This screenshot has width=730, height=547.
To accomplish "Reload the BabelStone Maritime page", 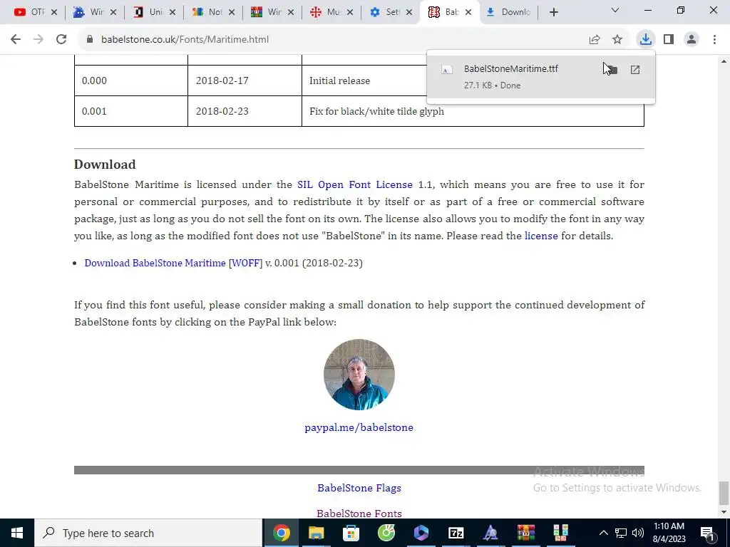I will coord(61,40).
